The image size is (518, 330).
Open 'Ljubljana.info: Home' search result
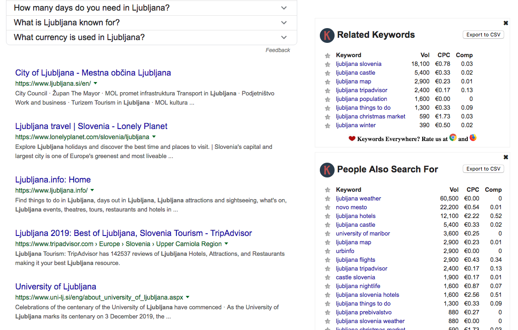click(53, 180)
